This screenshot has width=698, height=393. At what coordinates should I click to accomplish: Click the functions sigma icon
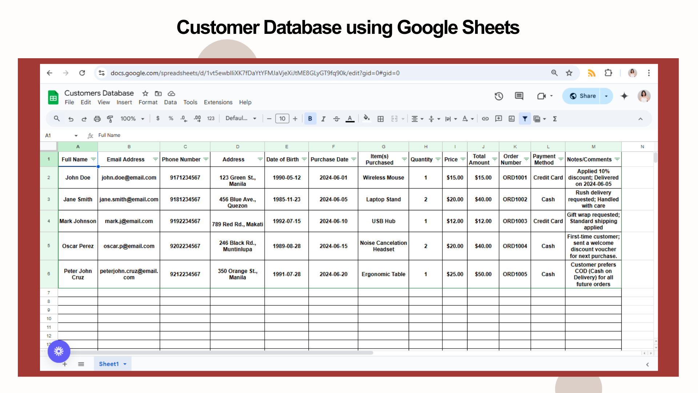[555, 119]
